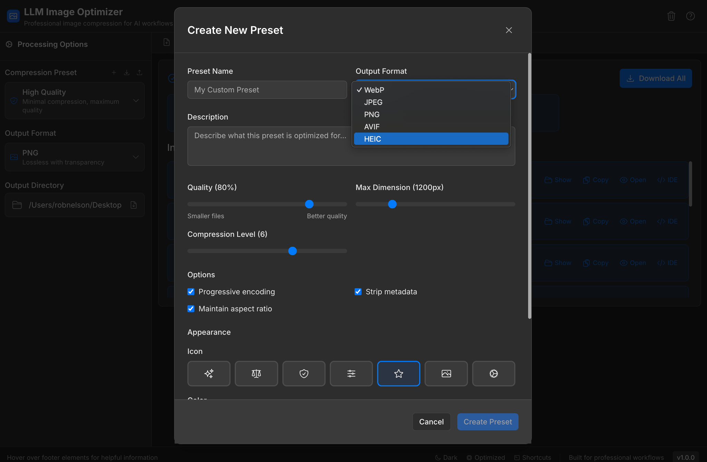Show the first result file
The width and height of the screenshot is (707, 462).
click(558, 180)
